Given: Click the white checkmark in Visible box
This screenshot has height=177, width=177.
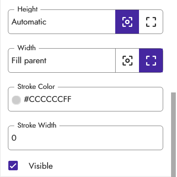Looking at the screenshot, I should point(13,166).
